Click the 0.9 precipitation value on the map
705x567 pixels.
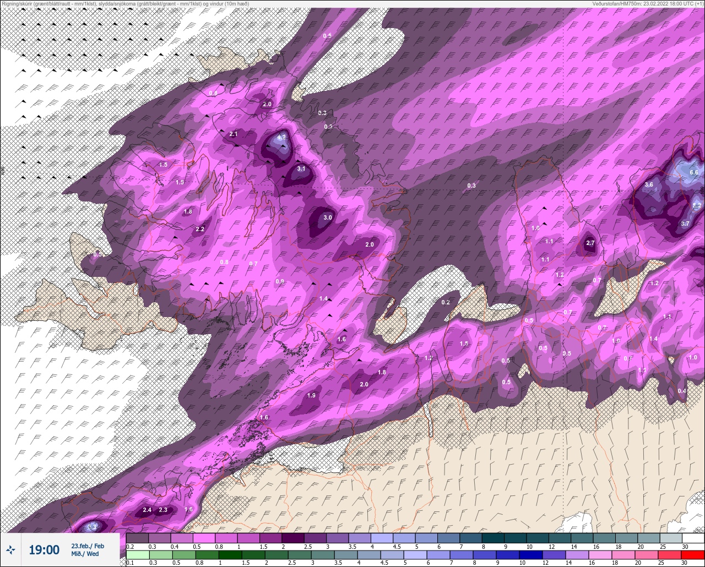pos(280,281)
